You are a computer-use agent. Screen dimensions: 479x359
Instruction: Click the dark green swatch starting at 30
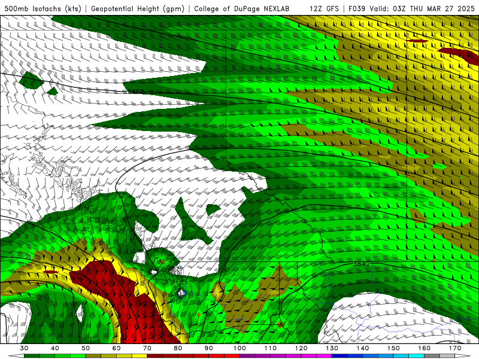pyautogui.click(x=32, y=355)
